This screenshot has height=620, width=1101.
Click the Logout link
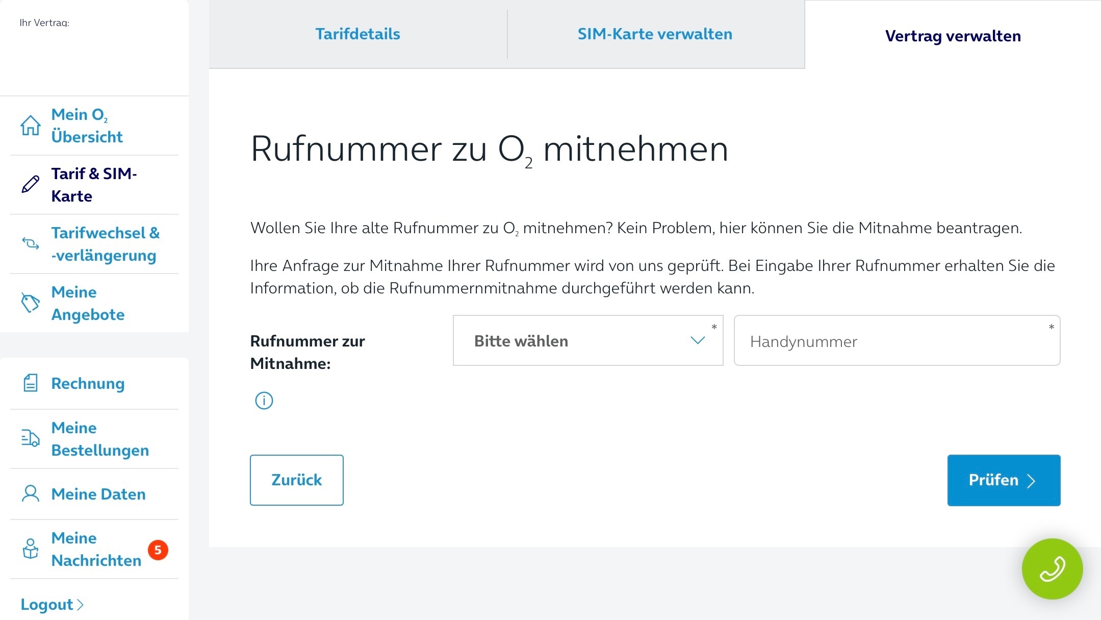52,605
